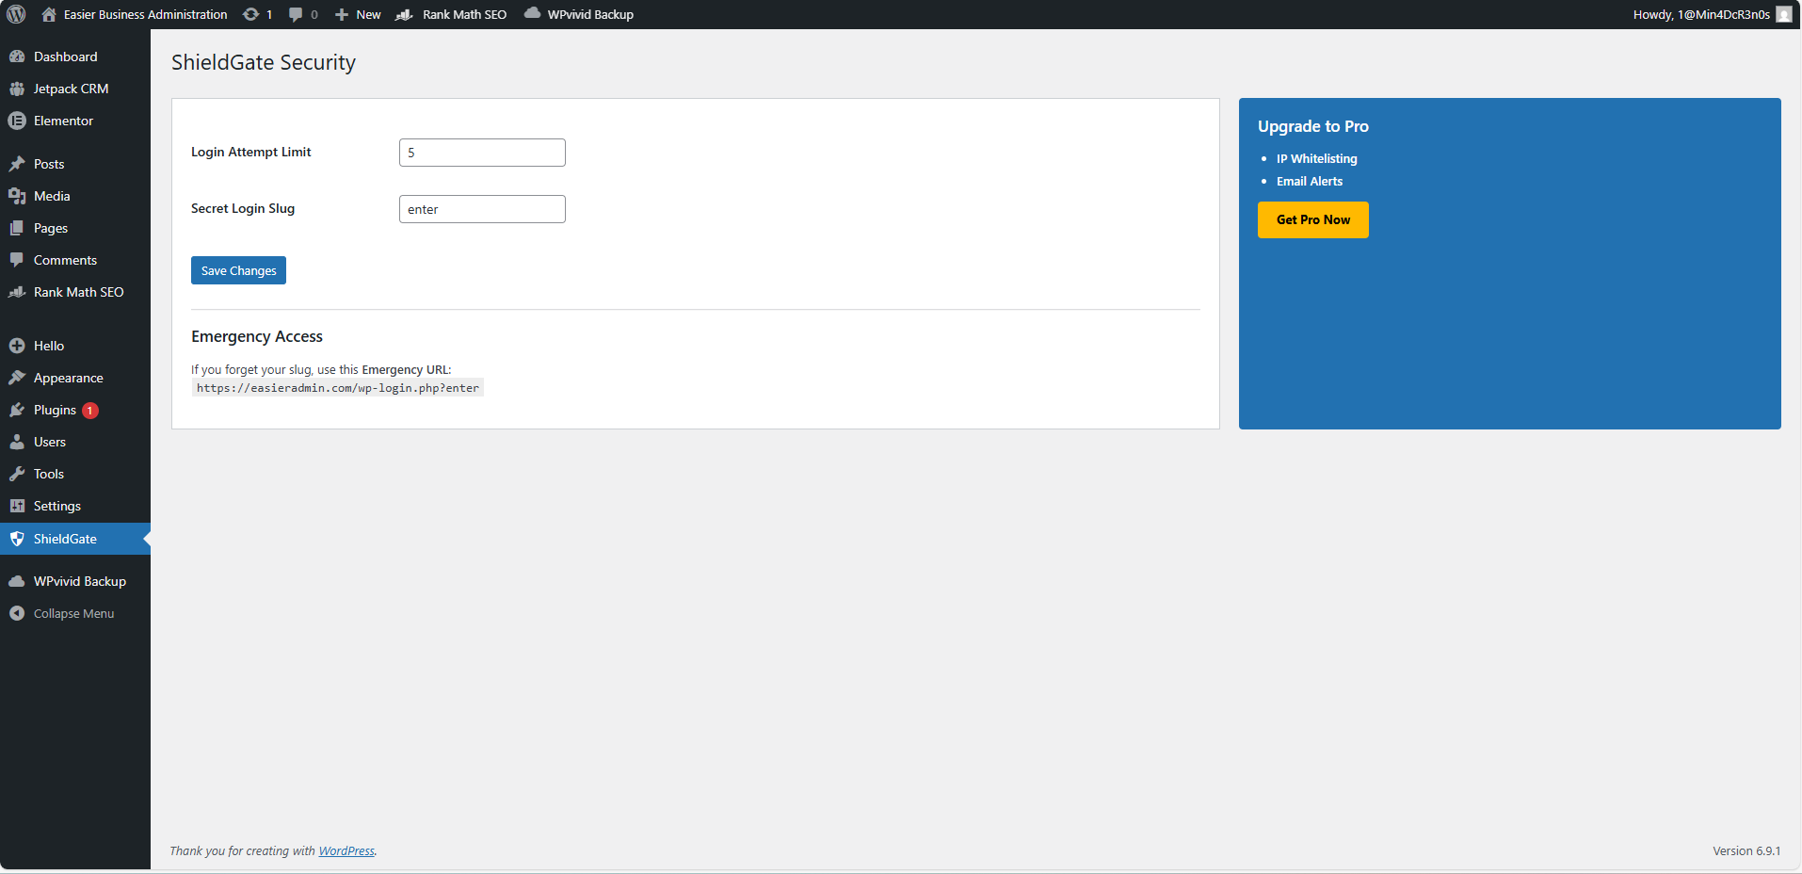Screen dimensions: 1802x874
Task: Select the Settings menu label
Action: tap(57, 506)
